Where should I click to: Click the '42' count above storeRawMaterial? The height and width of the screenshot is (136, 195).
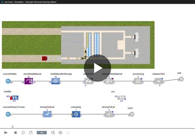pos(28,77)
